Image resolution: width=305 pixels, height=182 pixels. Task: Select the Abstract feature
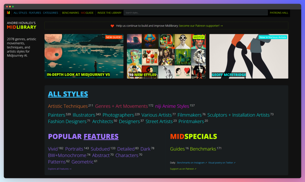(101, 155)
